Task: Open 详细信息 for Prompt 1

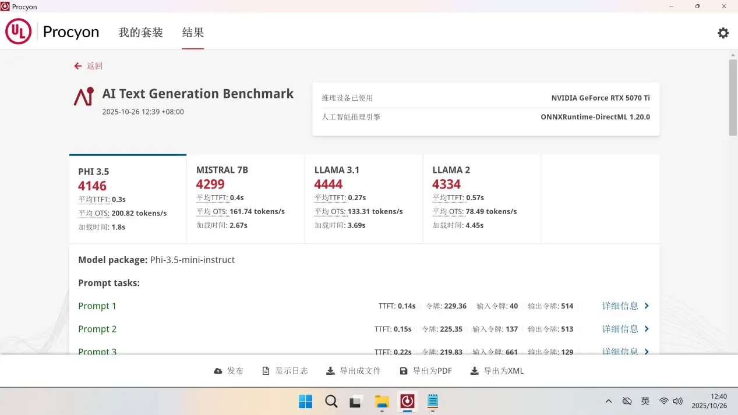Action: 620,306
